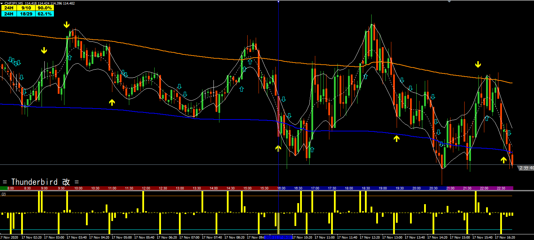Screen dimensions: 534x240
Task: Click the highlighted 2020.11.17 09:55 time label
Action: click(x=278, y=237)
